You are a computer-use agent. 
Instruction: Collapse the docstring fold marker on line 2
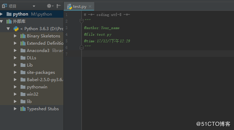81,21
